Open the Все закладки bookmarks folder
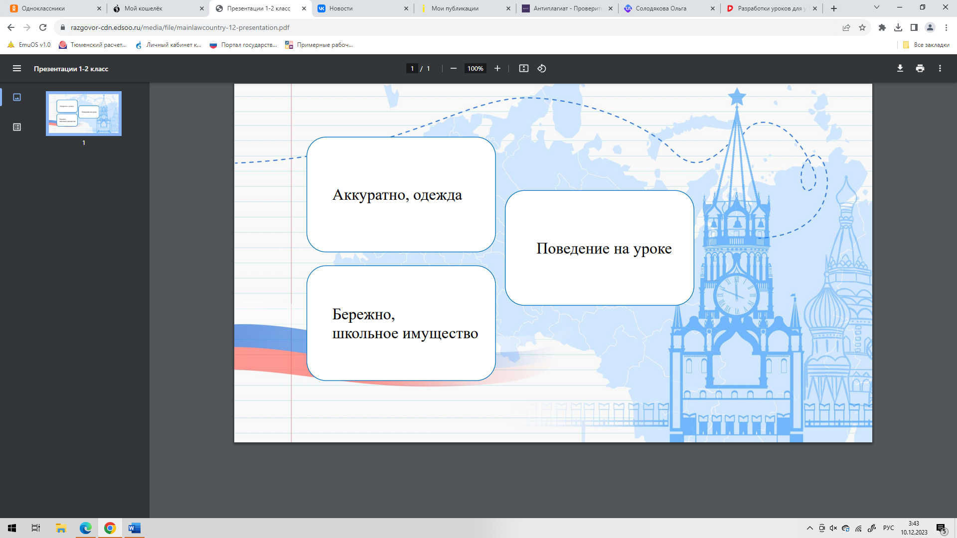 926,45
